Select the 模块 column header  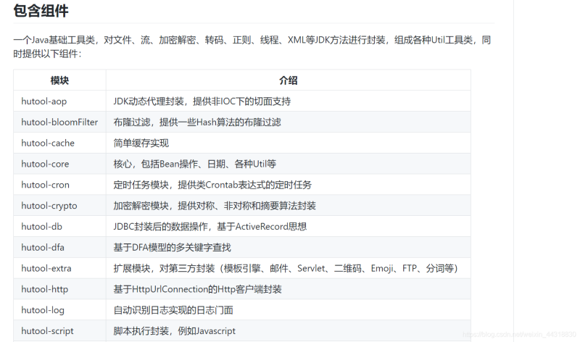click(59, 80)
